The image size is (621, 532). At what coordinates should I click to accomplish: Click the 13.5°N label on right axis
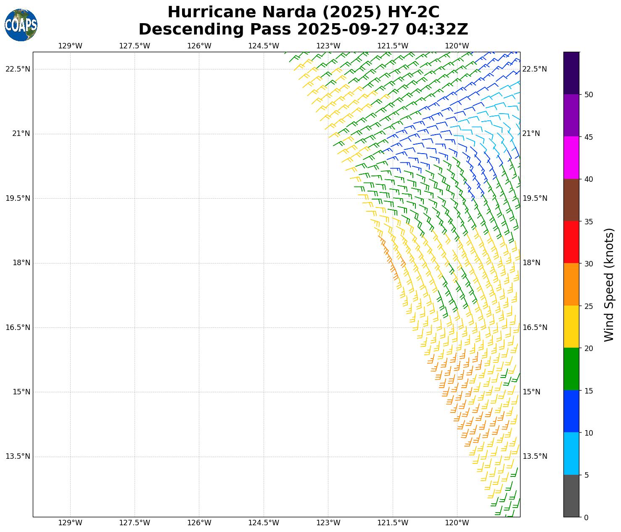pos(535,457)
